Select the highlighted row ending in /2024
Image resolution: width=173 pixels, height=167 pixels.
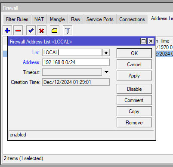pos(164,54)
